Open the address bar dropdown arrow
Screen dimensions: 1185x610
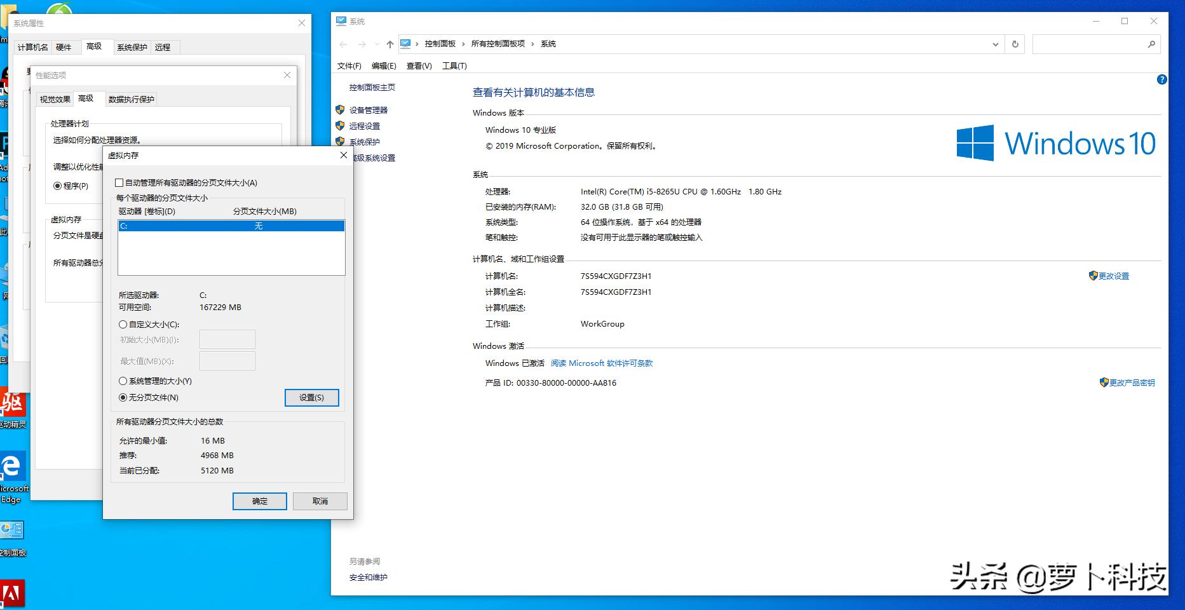tap(996, 44)
